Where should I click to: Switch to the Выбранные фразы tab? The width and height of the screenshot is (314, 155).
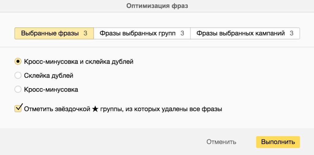[x=50, y=33]
